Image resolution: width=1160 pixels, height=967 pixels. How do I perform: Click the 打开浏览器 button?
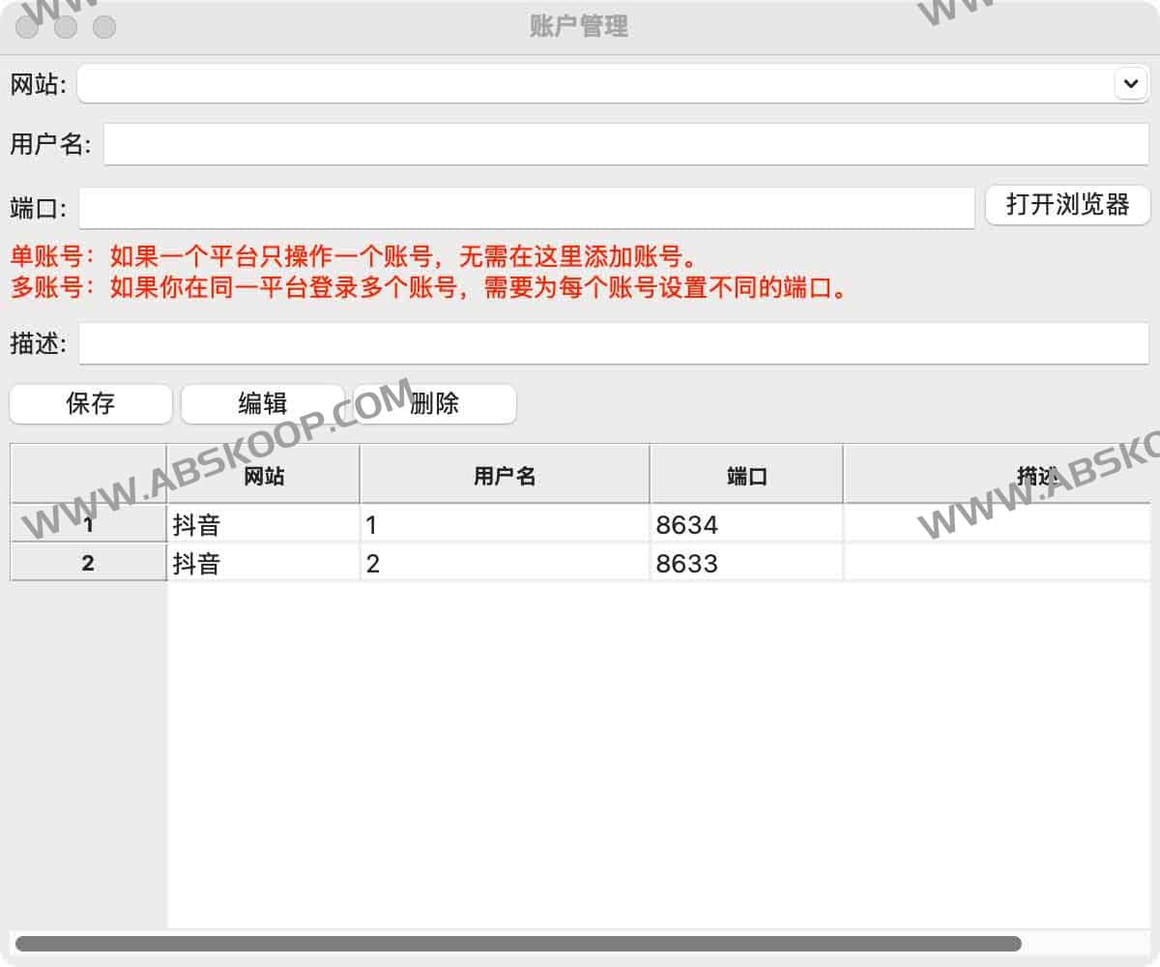click(x=1067, y=204)
